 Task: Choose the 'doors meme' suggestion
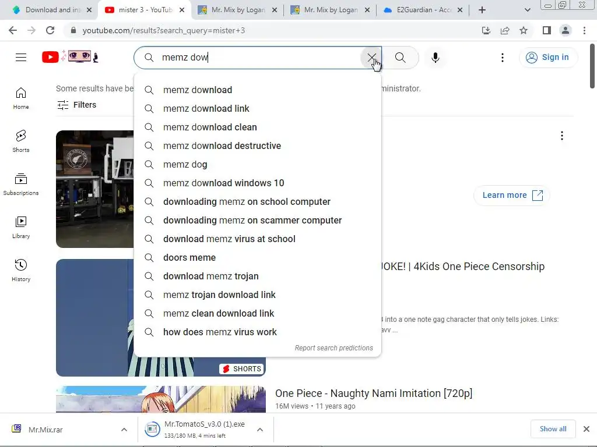(257, 258)
